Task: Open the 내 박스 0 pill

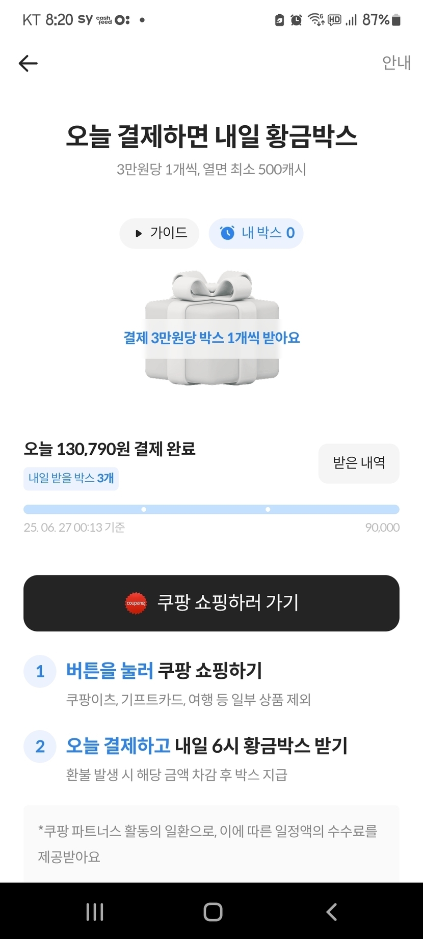Action: (x=256, y=233)
